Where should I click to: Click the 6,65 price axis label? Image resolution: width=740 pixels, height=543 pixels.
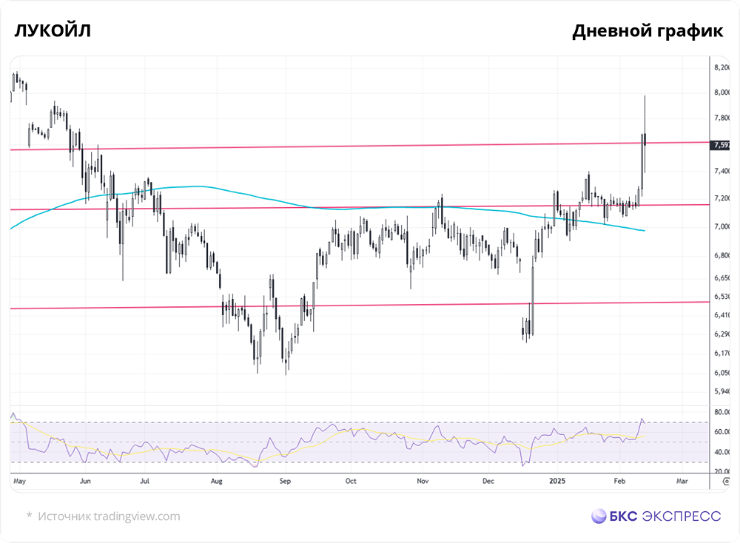(721, 278)
